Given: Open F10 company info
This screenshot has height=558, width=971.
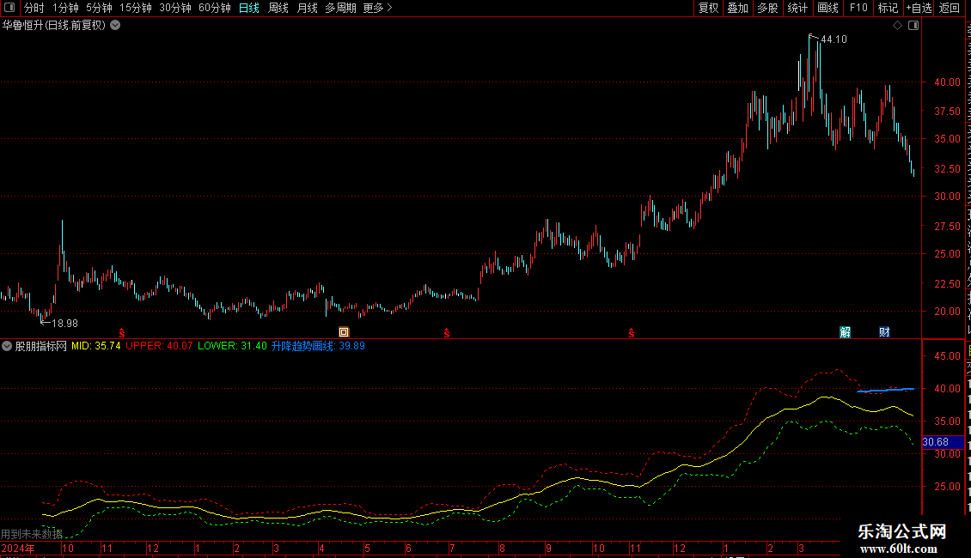Looking at the screenshot, I should 858,8.
